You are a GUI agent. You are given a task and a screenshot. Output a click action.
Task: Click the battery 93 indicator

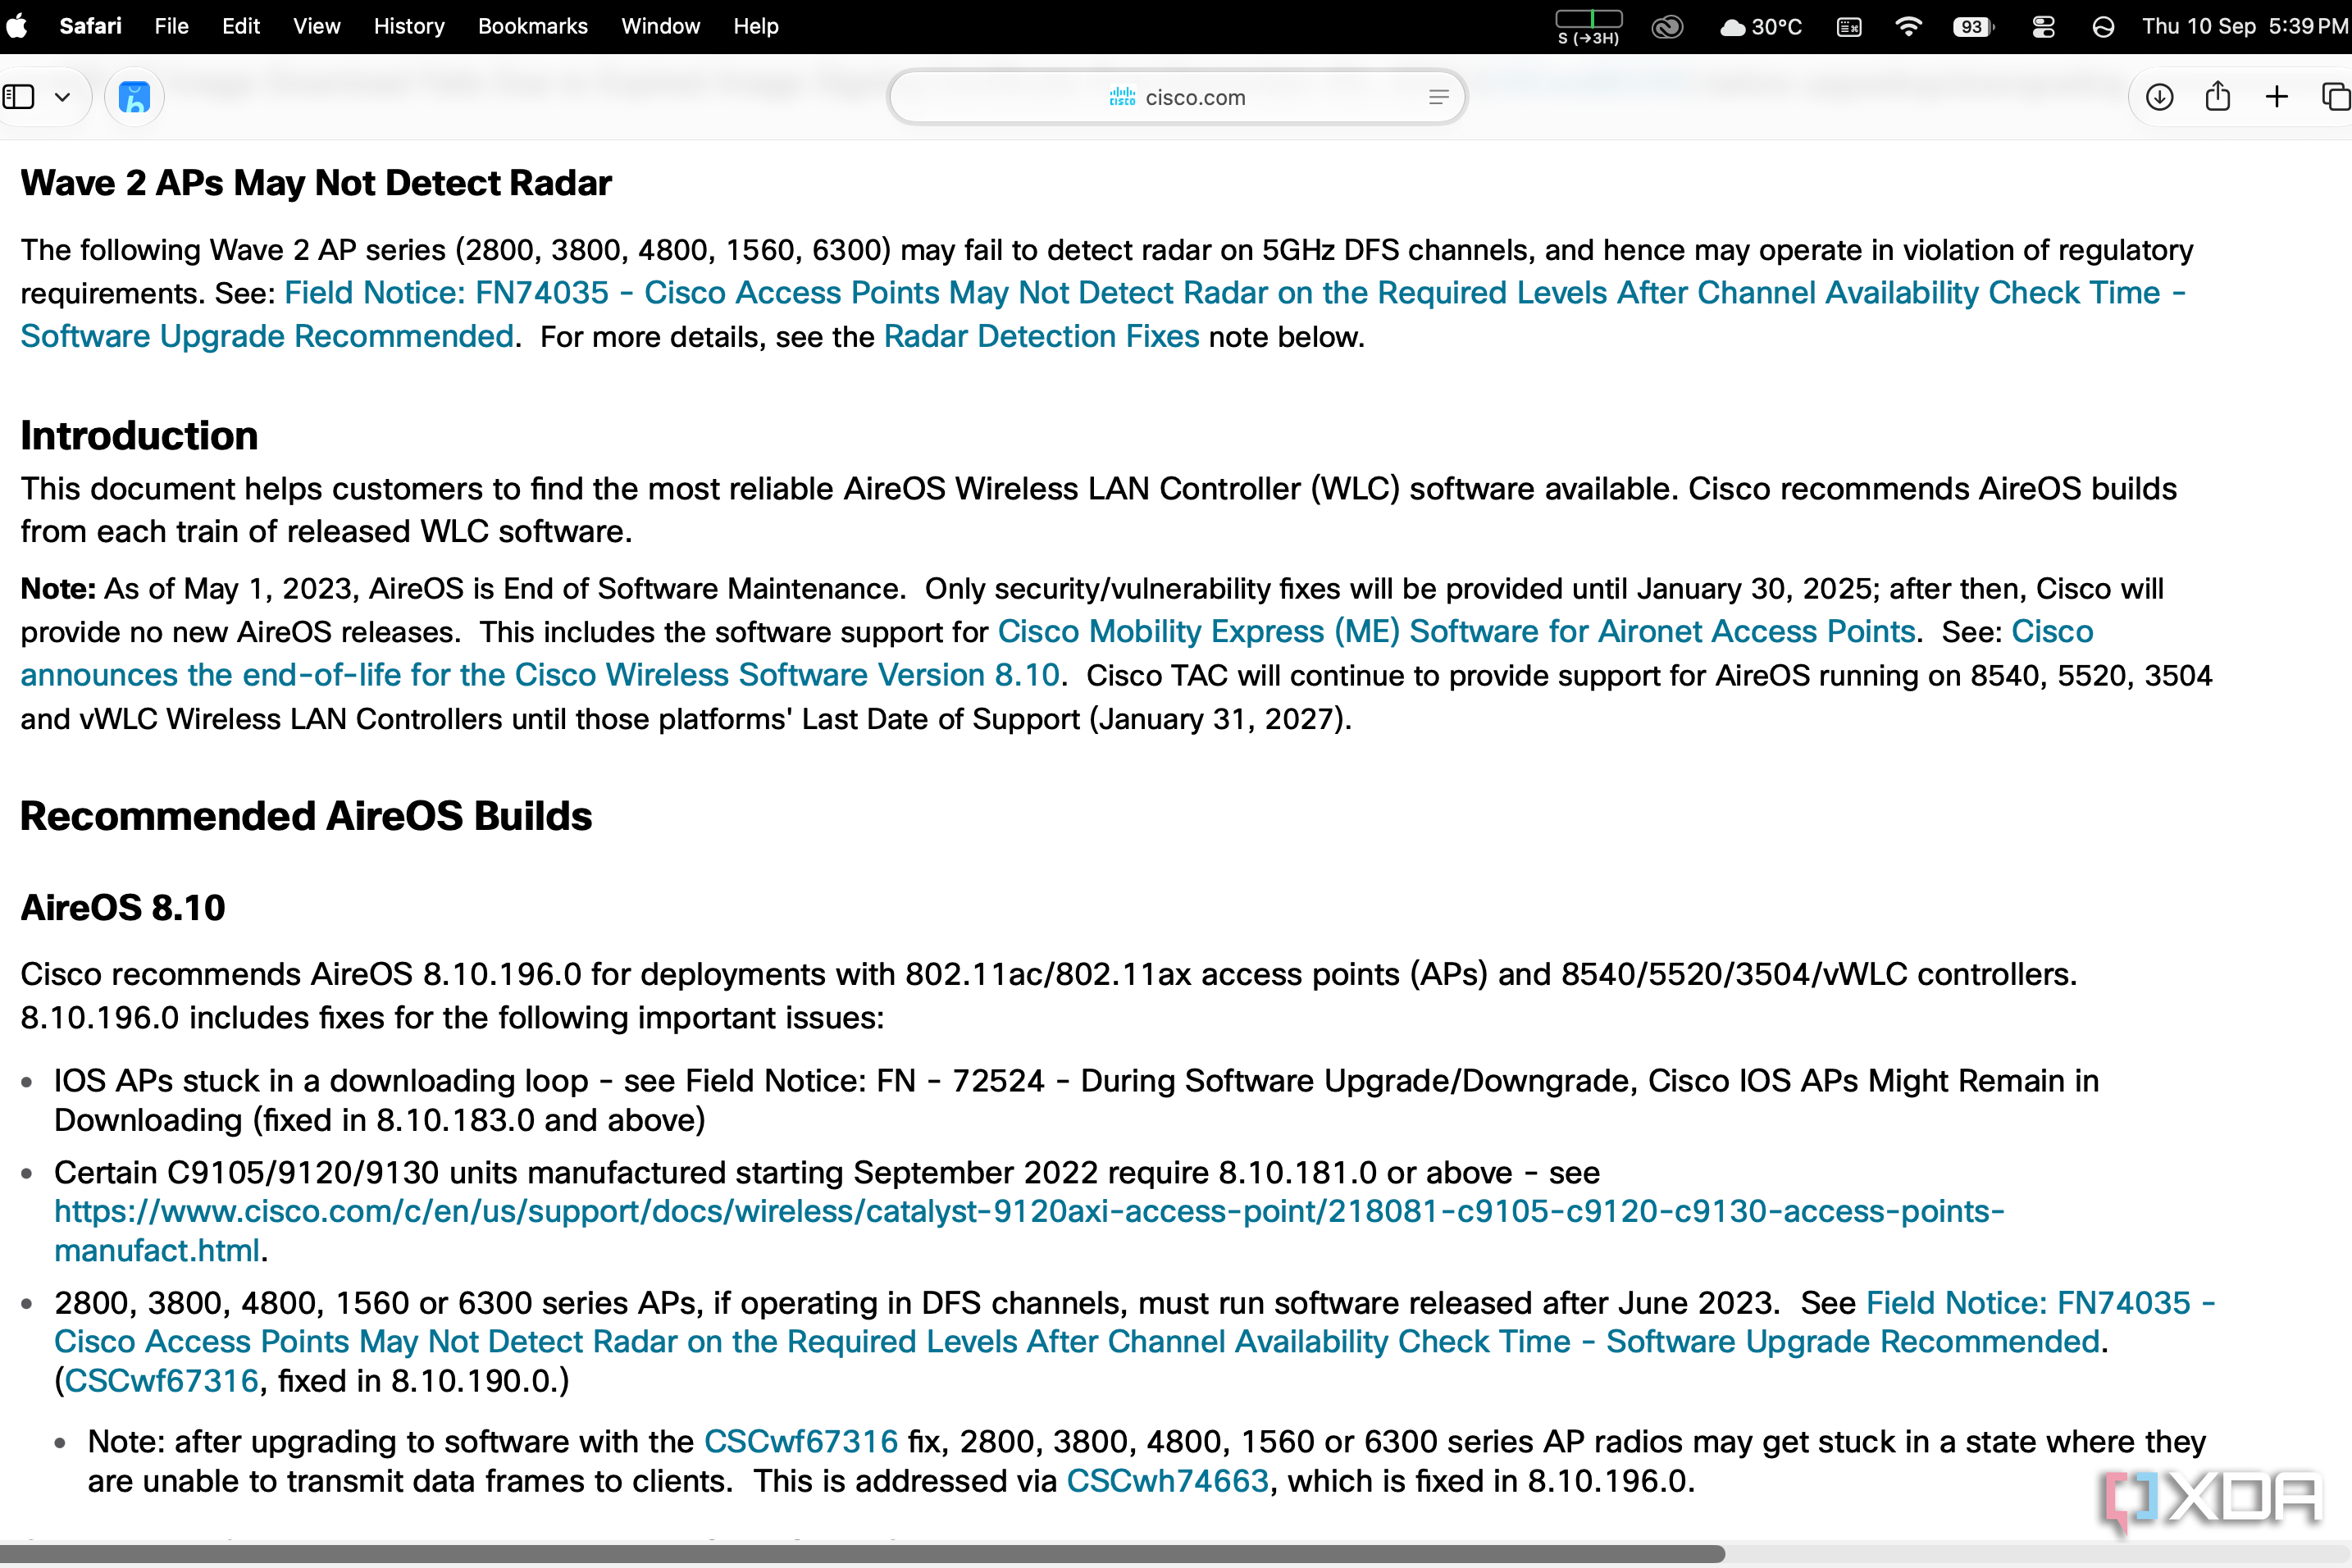(x=1973, y=27)
